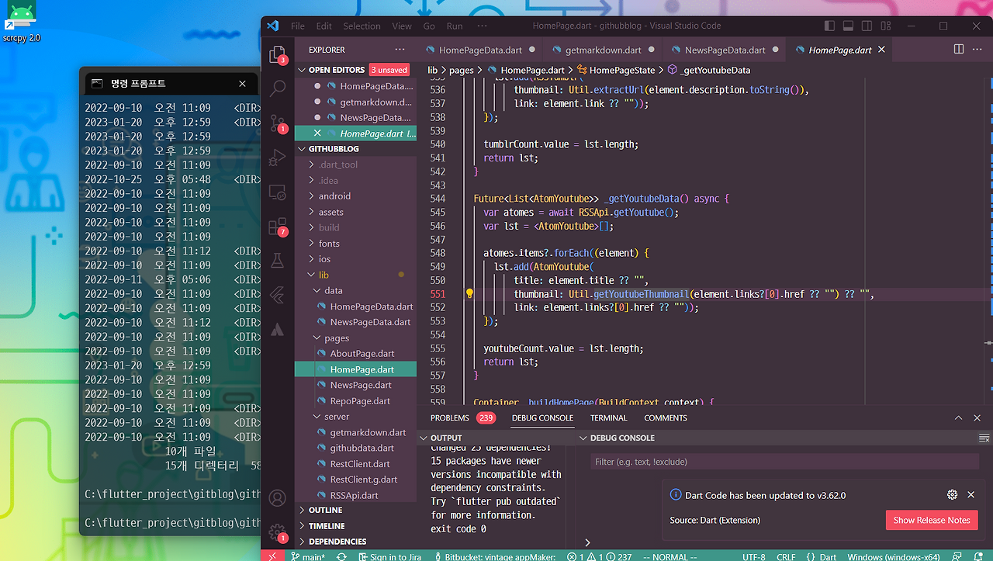
Task: Open errors and warnings count in status bar
Action: (x=600, y=556)
